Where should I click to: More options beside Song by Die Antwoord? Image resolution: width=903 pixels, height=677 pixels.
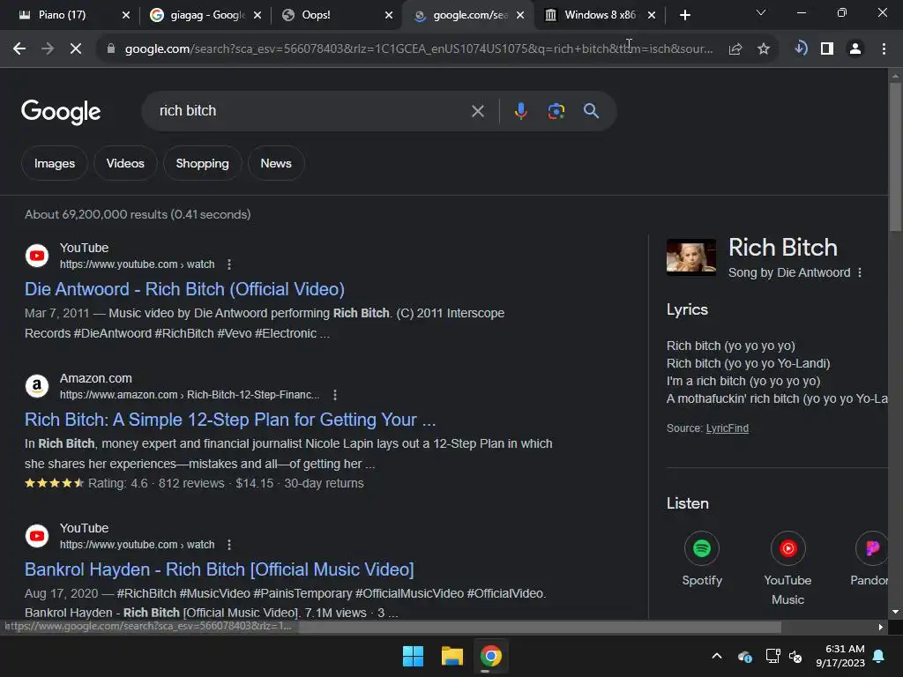point(860,273)
